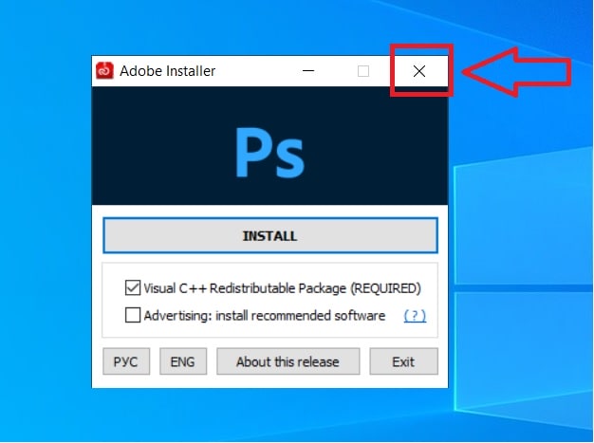This screenshot has width=594, height=443.
Task: Click the Photoshop Ps logo banner
Action: (x=269, y=146)
